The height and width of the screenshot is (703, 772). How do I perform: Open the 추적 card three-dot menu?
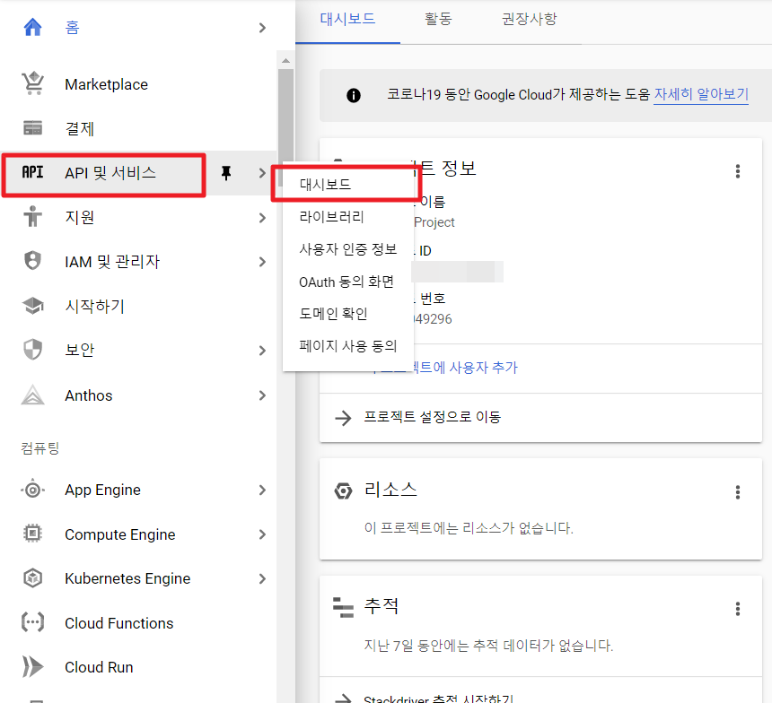[738, 609]
